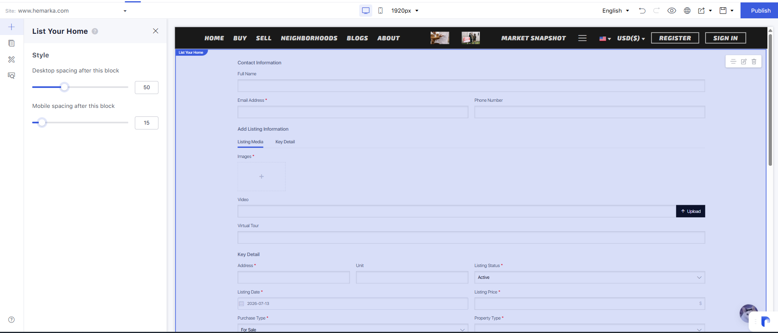The image size is (778, 333).
Task: Click help icon beside List Your Home
Action: pos(95,31)
